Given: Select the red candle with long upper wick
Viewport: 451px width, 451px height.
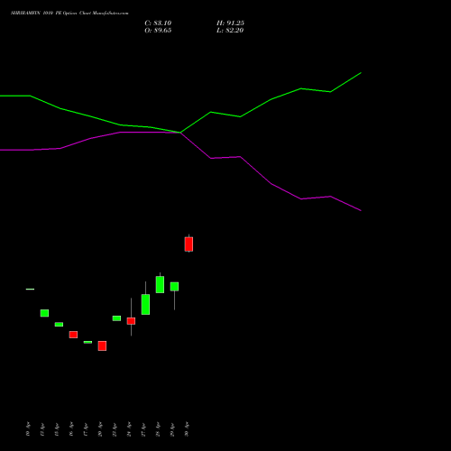Looking at the screenshot, I should pyautogui.click(x=131, y=321).
